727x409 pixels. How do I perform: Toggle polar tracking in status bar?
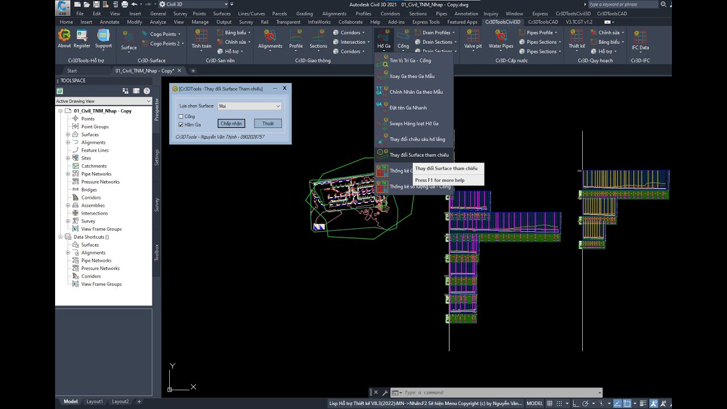(x=586, y=403)
